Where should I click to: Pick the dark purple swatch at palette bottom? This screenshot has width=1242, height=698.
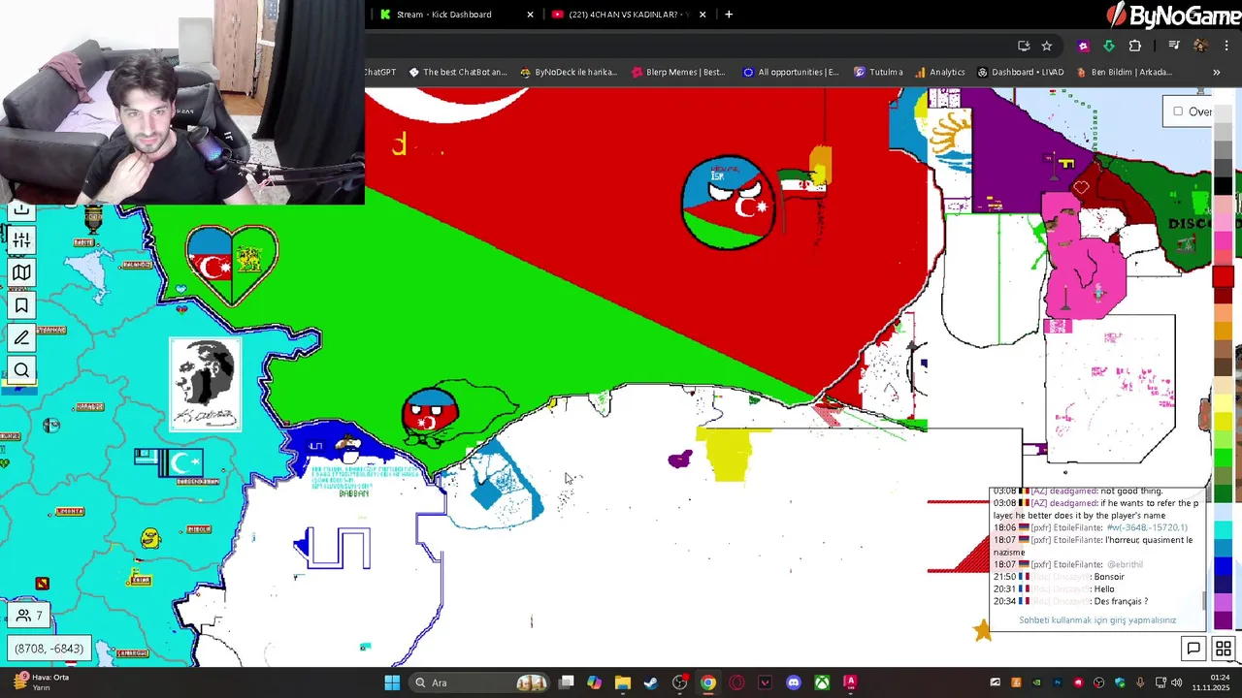point(1224,620)
